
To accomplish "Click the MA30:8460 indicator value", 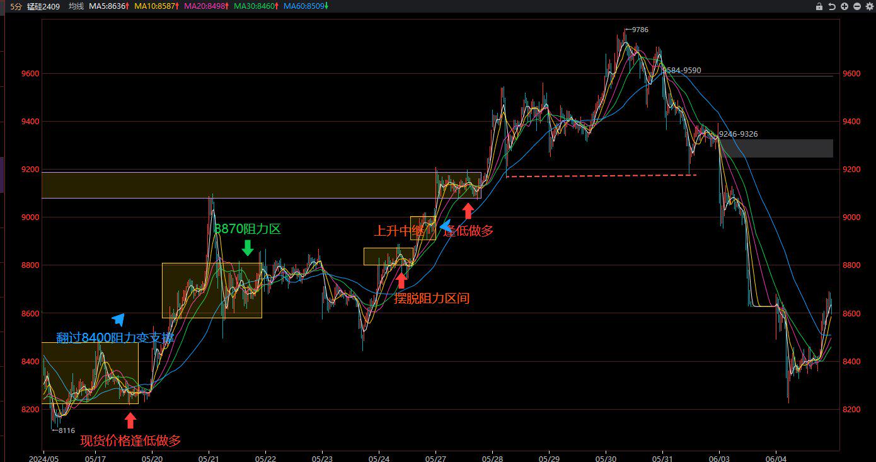I will click(x=256, y=6).
